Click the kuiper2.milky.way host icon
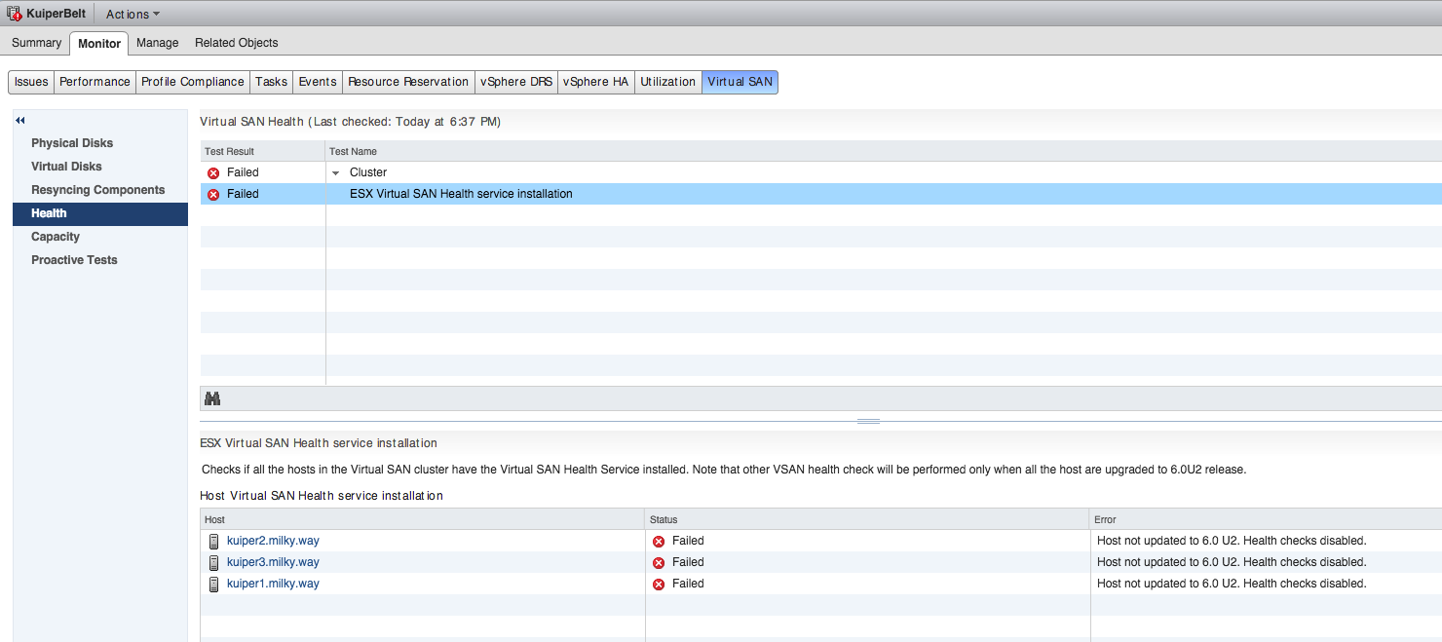The width and height of the screenshot is (1442, 642). click(213, 542)
